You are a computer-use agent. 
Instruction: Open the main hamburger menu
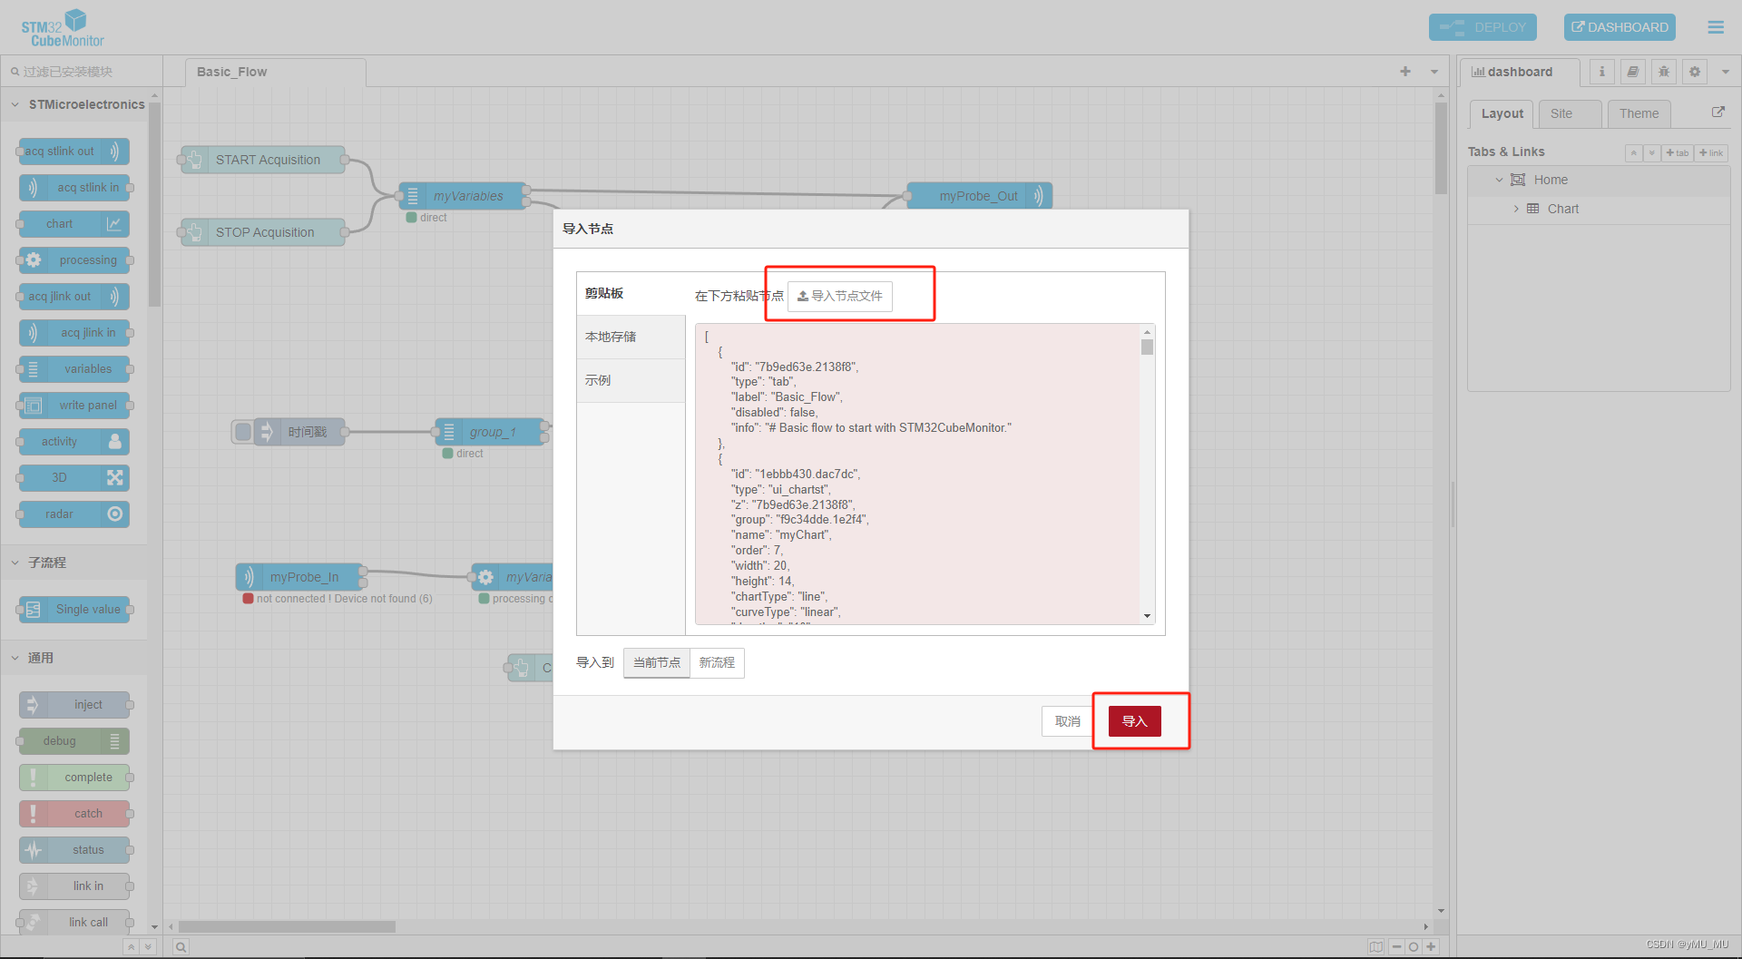[1715, 27]
